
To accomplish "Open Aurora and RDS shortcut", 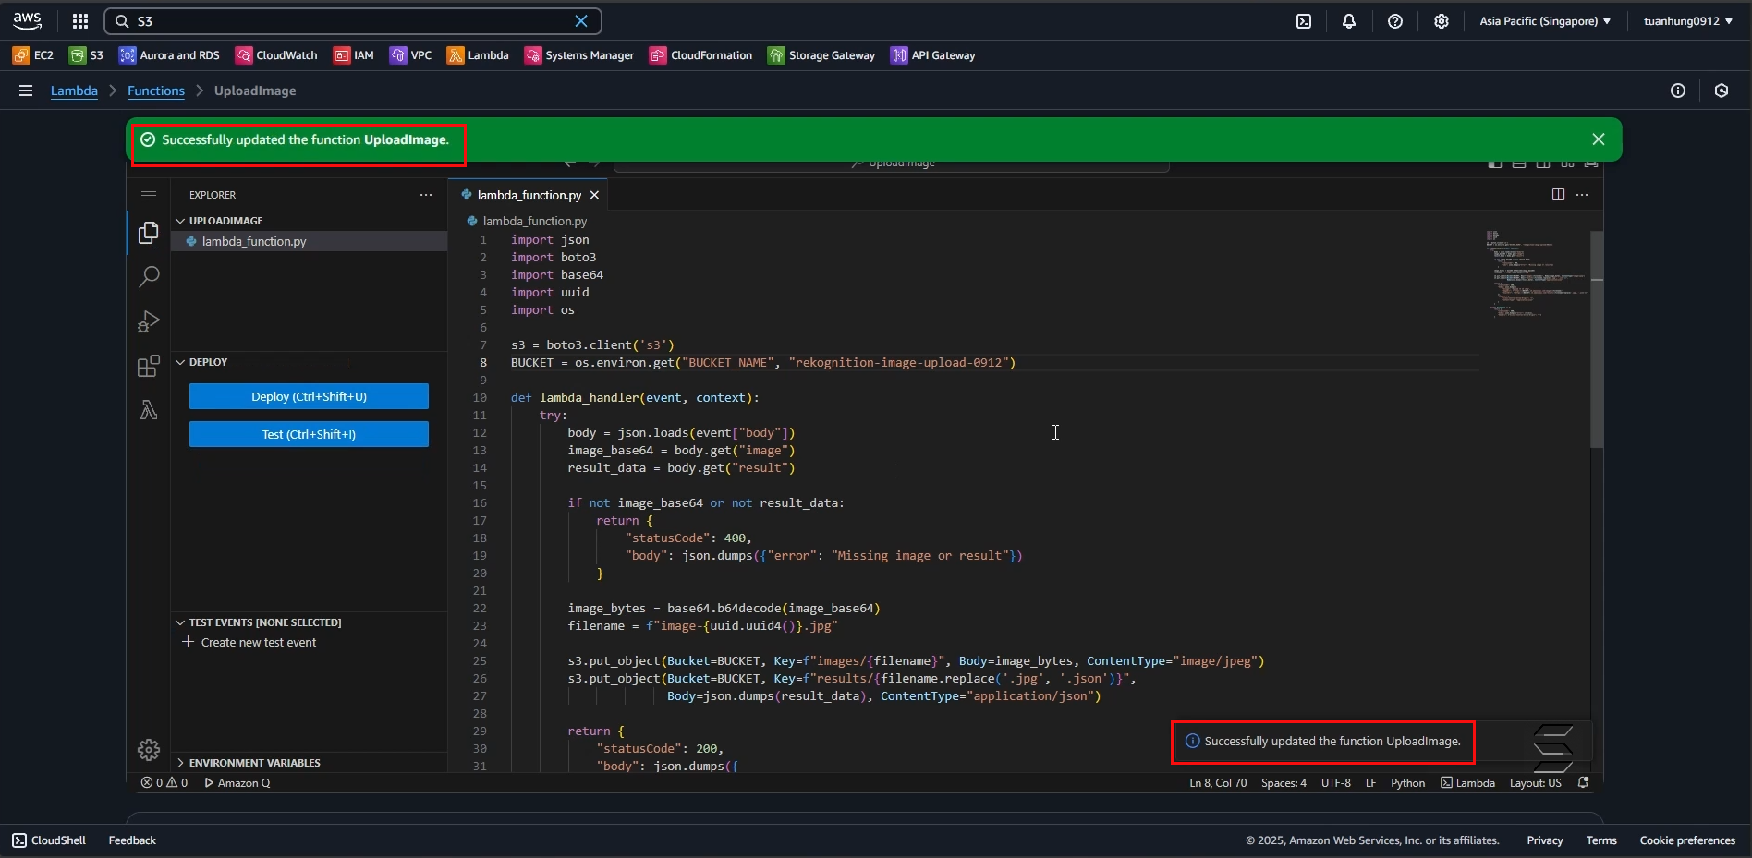I will (169, 55).
